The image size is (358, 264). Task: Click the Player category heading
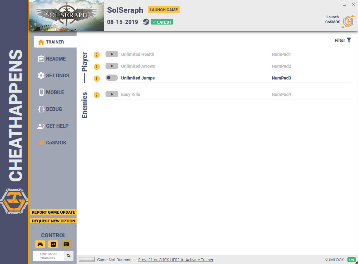(84, 62)
